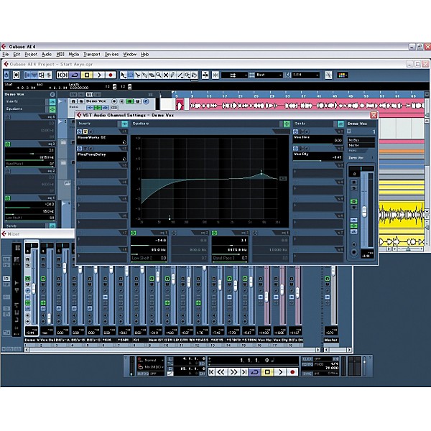Select the Split scissors tool
The height and width of the screenshot is (431, 431).
[137, 75]
